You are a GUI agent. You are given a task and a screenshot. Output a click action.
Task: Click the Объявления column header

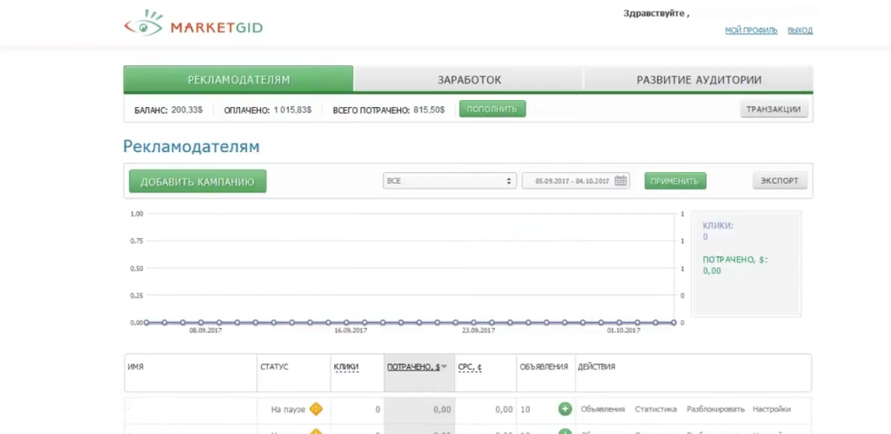click(544, 367)
